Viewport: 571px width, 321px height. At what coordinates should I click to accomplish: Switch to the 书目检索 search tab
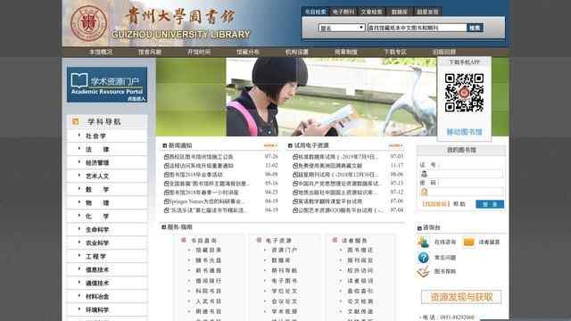[x=315, y=12]
